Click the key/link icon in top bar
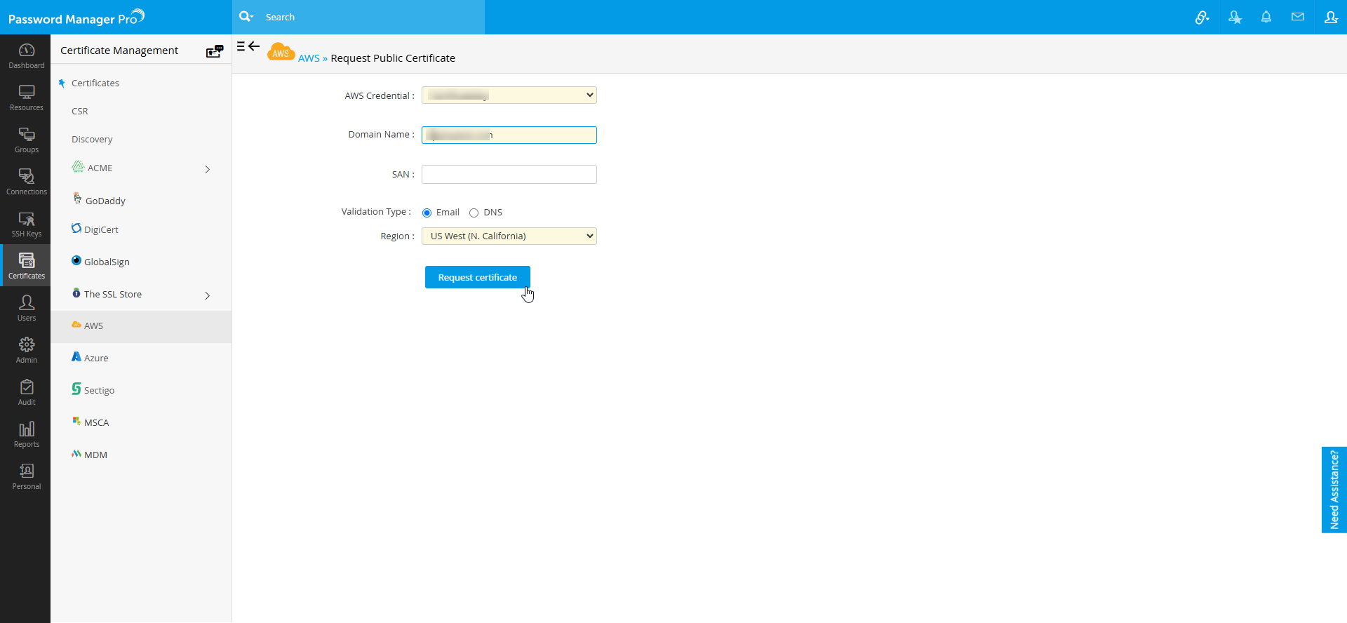1347x623 pixels. point(1202,18)
